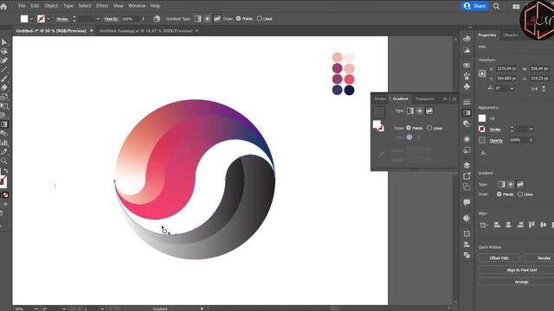Expand hidden tabs arrows in Gradient panel
Viewport: 554px width, 311px height.
click(x=445, y=98)
